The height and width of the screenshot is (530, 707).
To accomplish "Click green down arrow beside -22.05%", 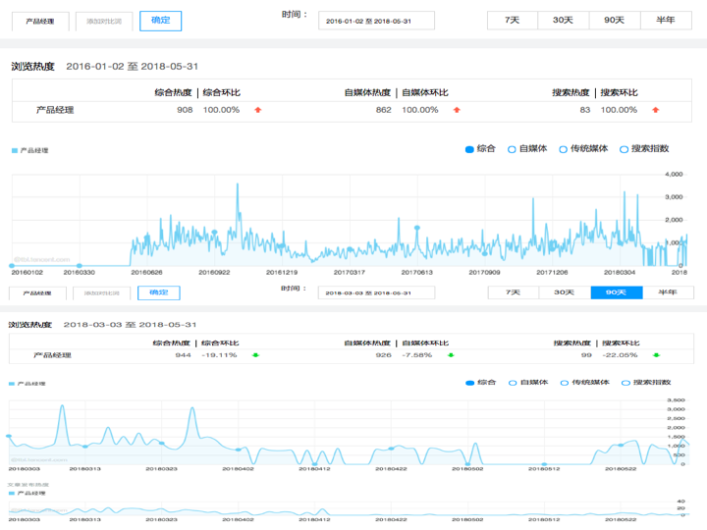I will coord(657,355).
